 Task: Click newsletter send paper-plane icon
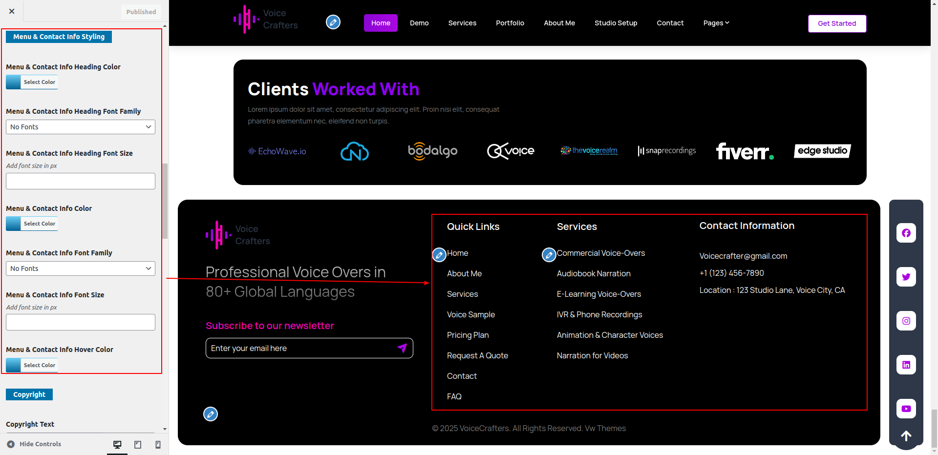(402, 348)
